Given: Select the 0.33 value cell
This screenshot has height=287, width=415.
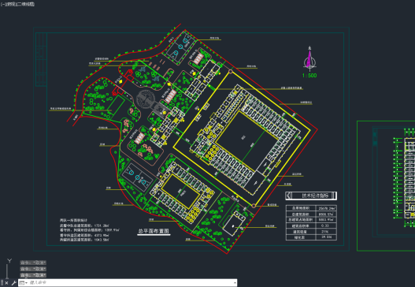Looking at the screenshot, I should (x=326, y=225).
